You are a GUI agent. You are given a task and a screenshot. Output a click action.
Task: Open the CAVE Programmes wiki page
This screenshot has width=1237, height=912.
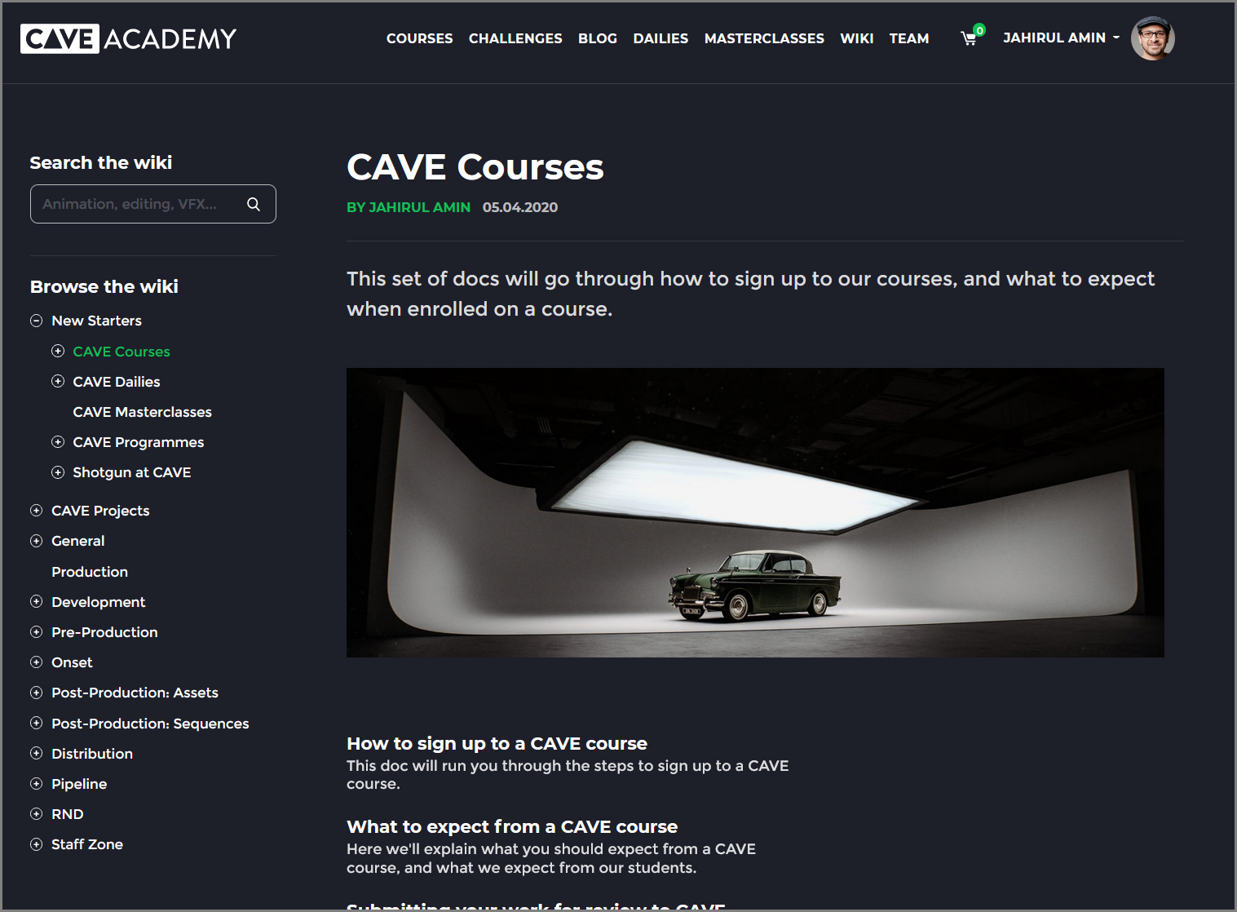tap(139, 442)
